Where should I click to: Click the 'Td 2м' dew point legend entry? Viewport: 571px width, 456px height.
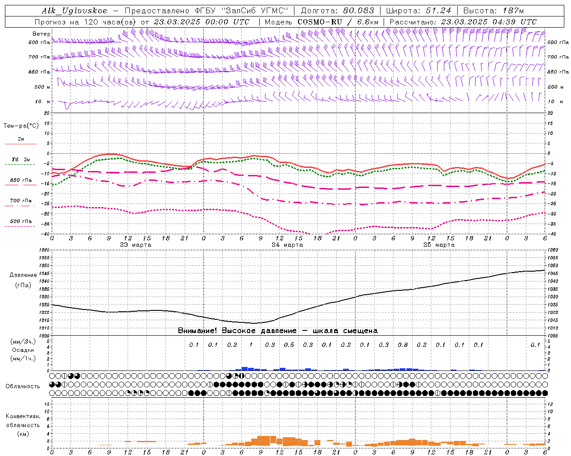click(x=21, y=159)
